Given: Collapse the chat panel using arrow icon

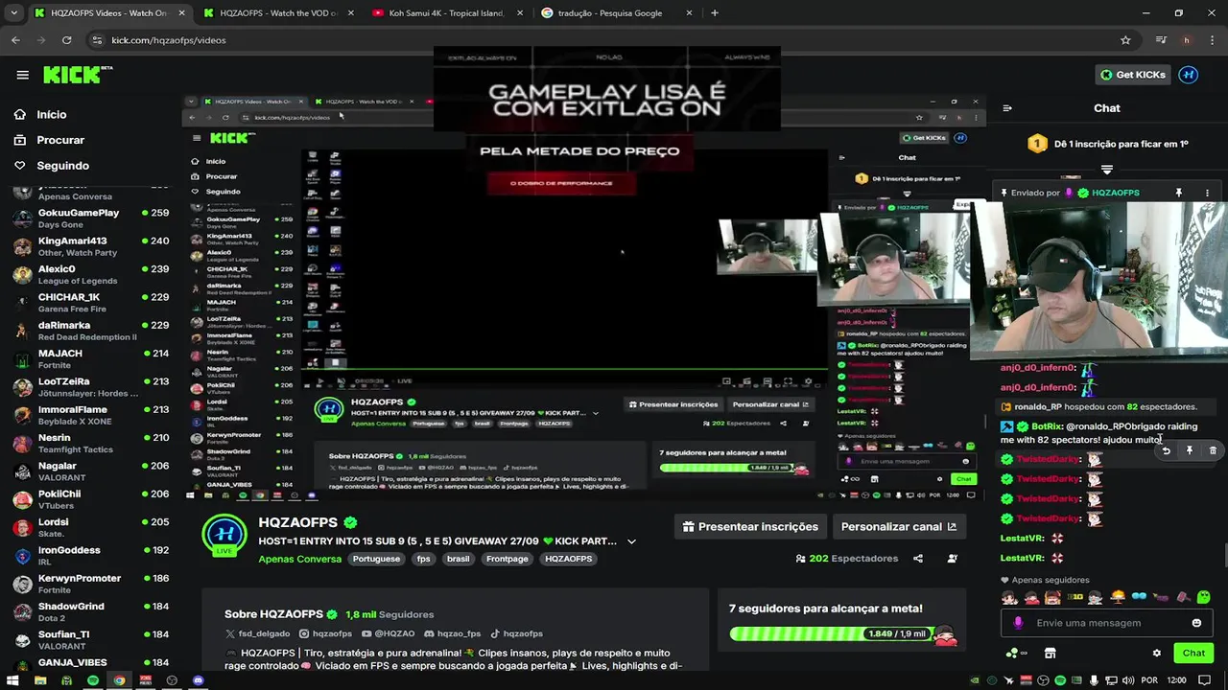Looking at the screenshot, I should point(1006,108).
